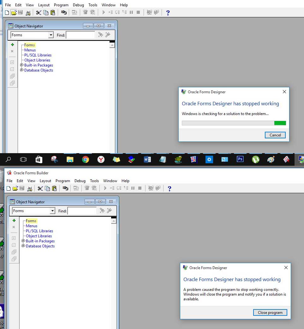
Task: Launch Google Chrome from the taskbar
Action: coord(85,159)
